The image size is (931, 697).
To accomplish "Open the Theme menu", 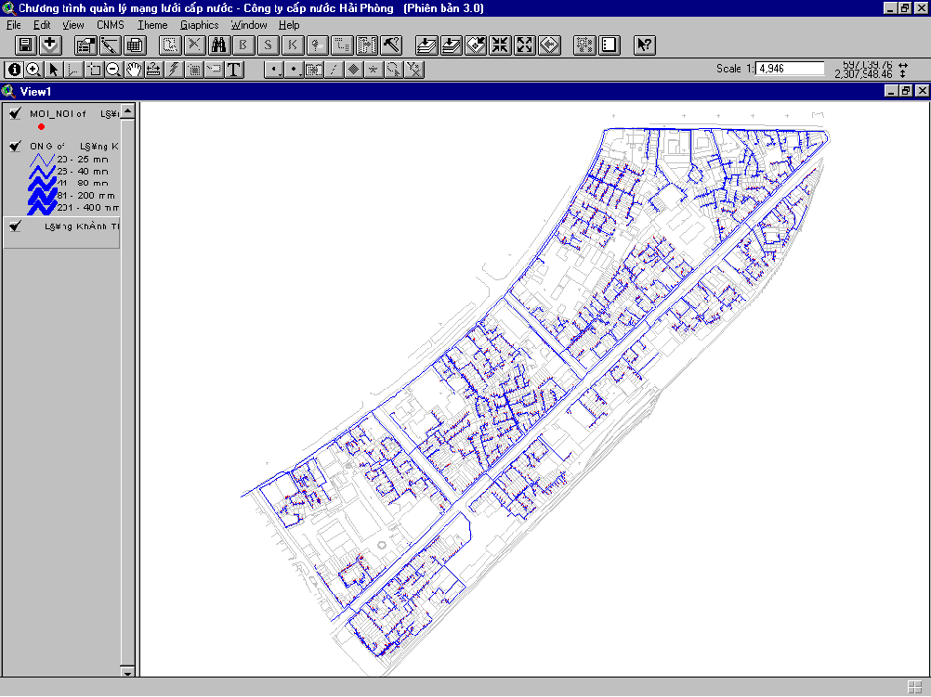I will pyautogui.click(x=152, y=25).
